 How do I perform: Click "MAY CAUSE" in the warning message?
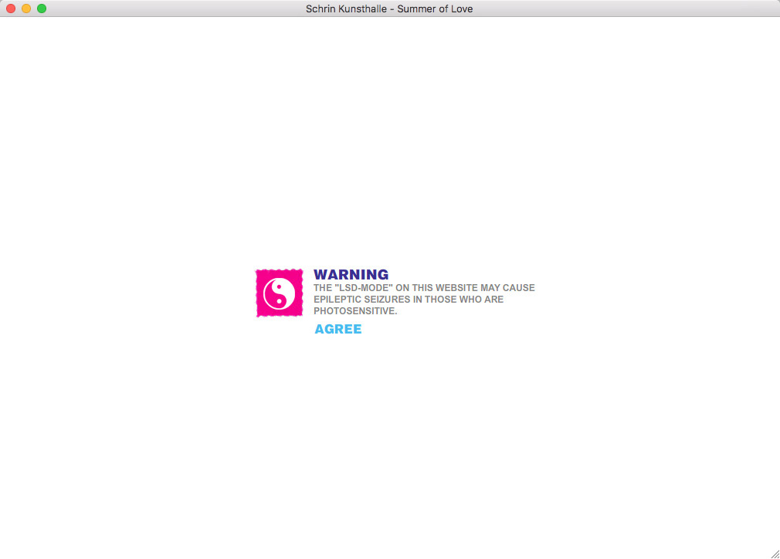pyautogui.click(x=507, y=288)
